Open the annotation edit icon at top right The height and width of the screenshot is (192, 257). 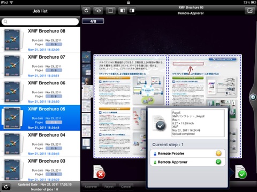tap(250, 11)
